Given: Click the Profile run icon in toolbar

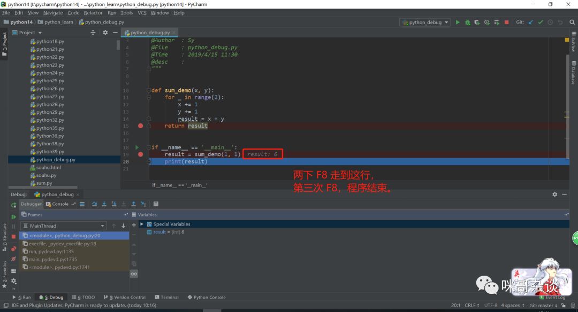Looking at the screenshot, I should pyautogui.click(x=487, y=22).
